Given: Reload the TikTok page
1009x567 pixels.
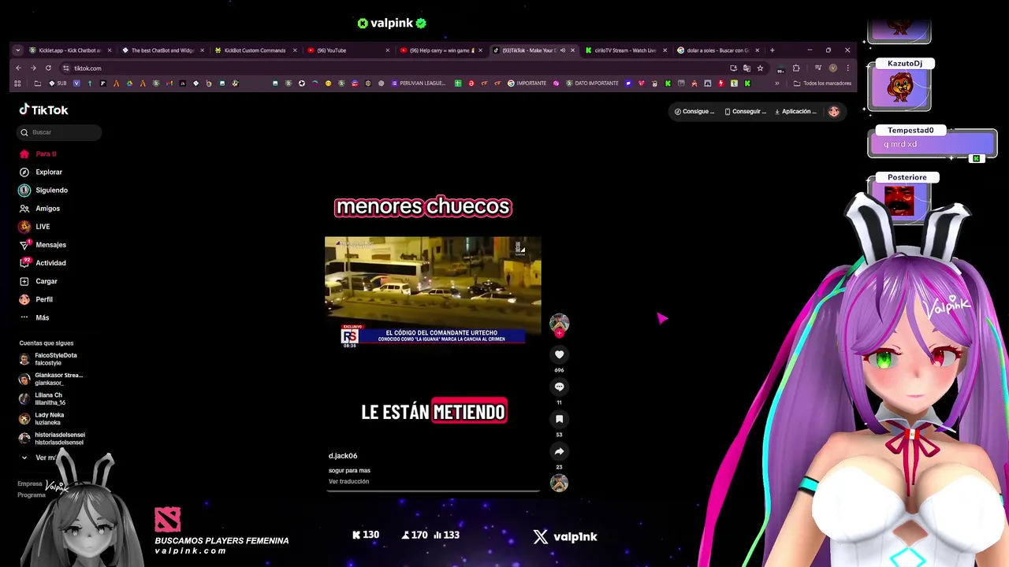Looking at the screenshot, I should (48, 68).
